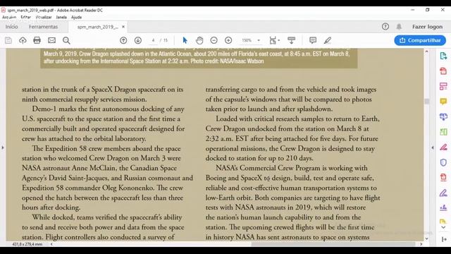This screenshot has width=451, height=254.
Task: Open the Ajuda menu
Action: pos(76,17)
